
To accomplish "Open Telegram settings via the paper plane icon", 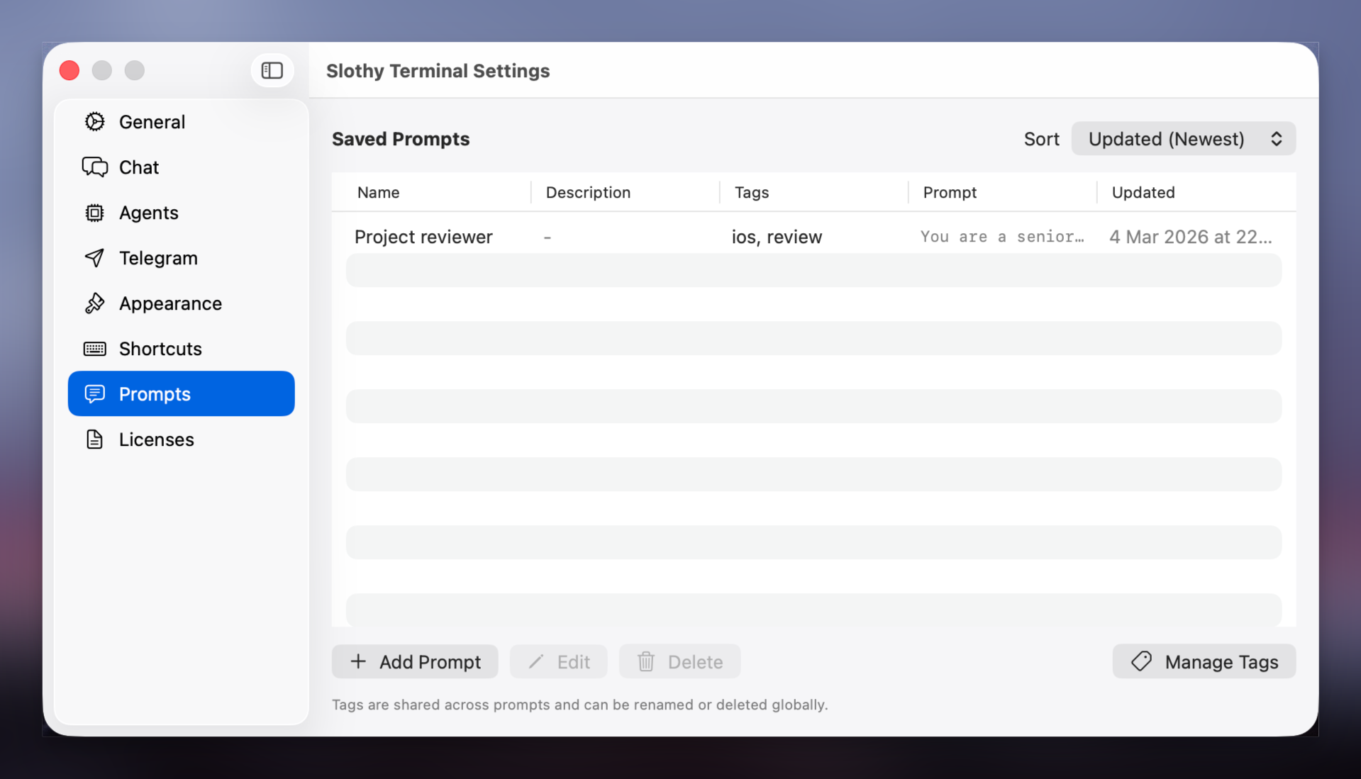I will point(94,257).
